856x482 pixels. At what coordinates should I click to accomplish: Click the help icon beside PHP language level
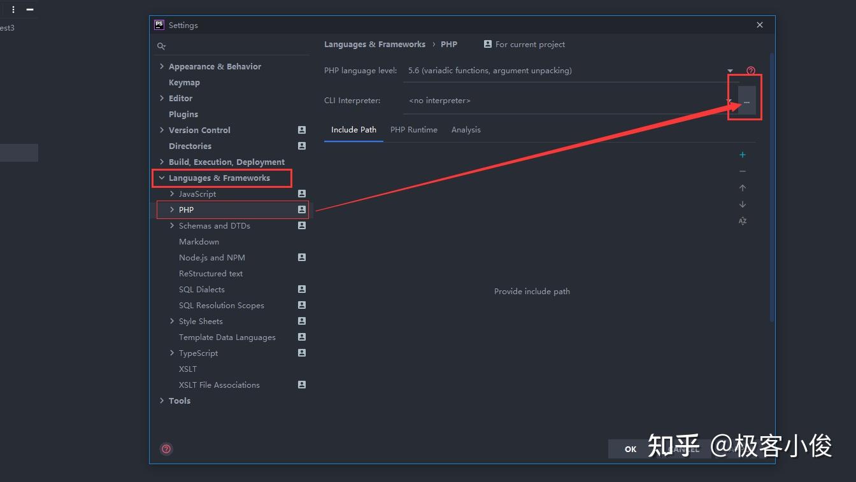point(751,70)
